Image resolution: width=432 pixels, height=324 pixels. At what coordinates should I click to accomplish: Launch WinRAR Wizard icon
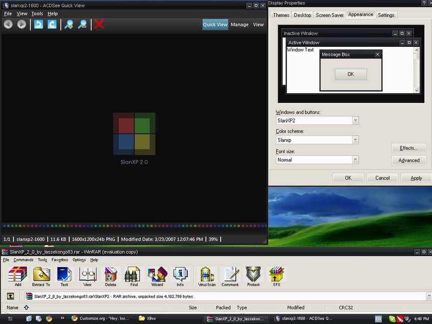[x=157, y=277]
